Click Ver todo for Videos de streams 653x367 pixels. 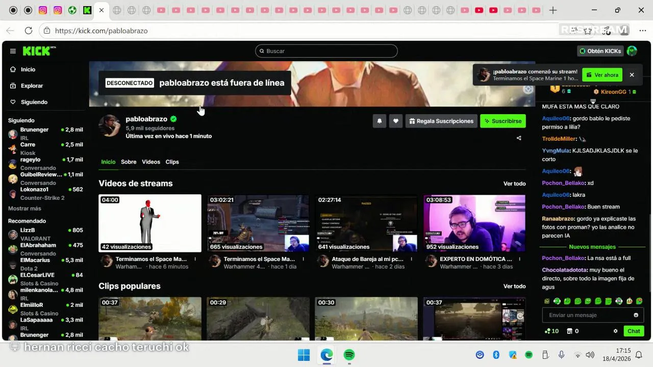(x=514, y=183)
